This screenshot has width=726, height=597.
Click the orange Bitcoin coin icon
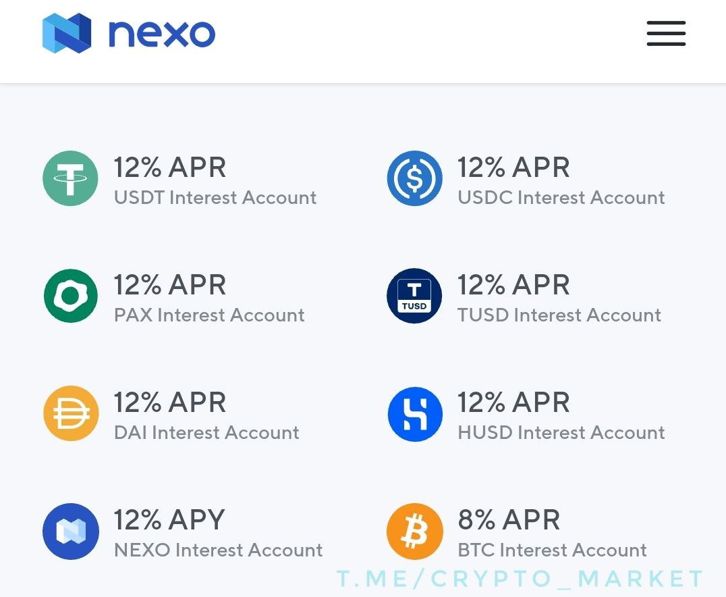[415, 531]
